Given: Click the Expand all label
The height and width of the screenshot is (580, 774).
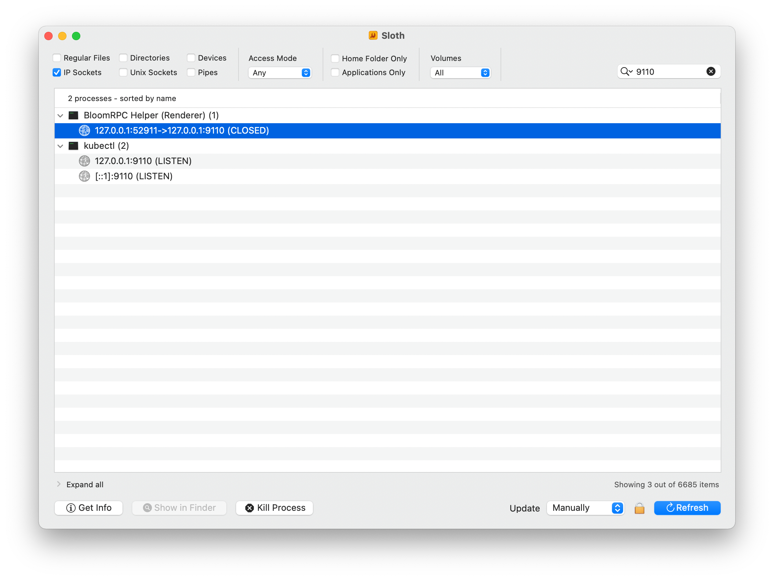Looking at the screenshot, I should coord(85,484).
